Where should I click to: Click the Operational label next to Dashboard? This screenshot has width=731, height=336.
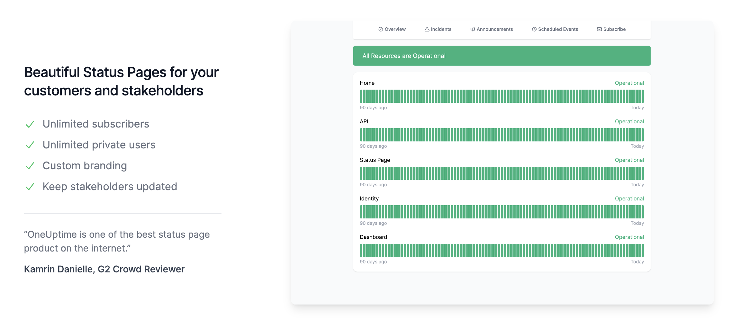click(629, 237)
